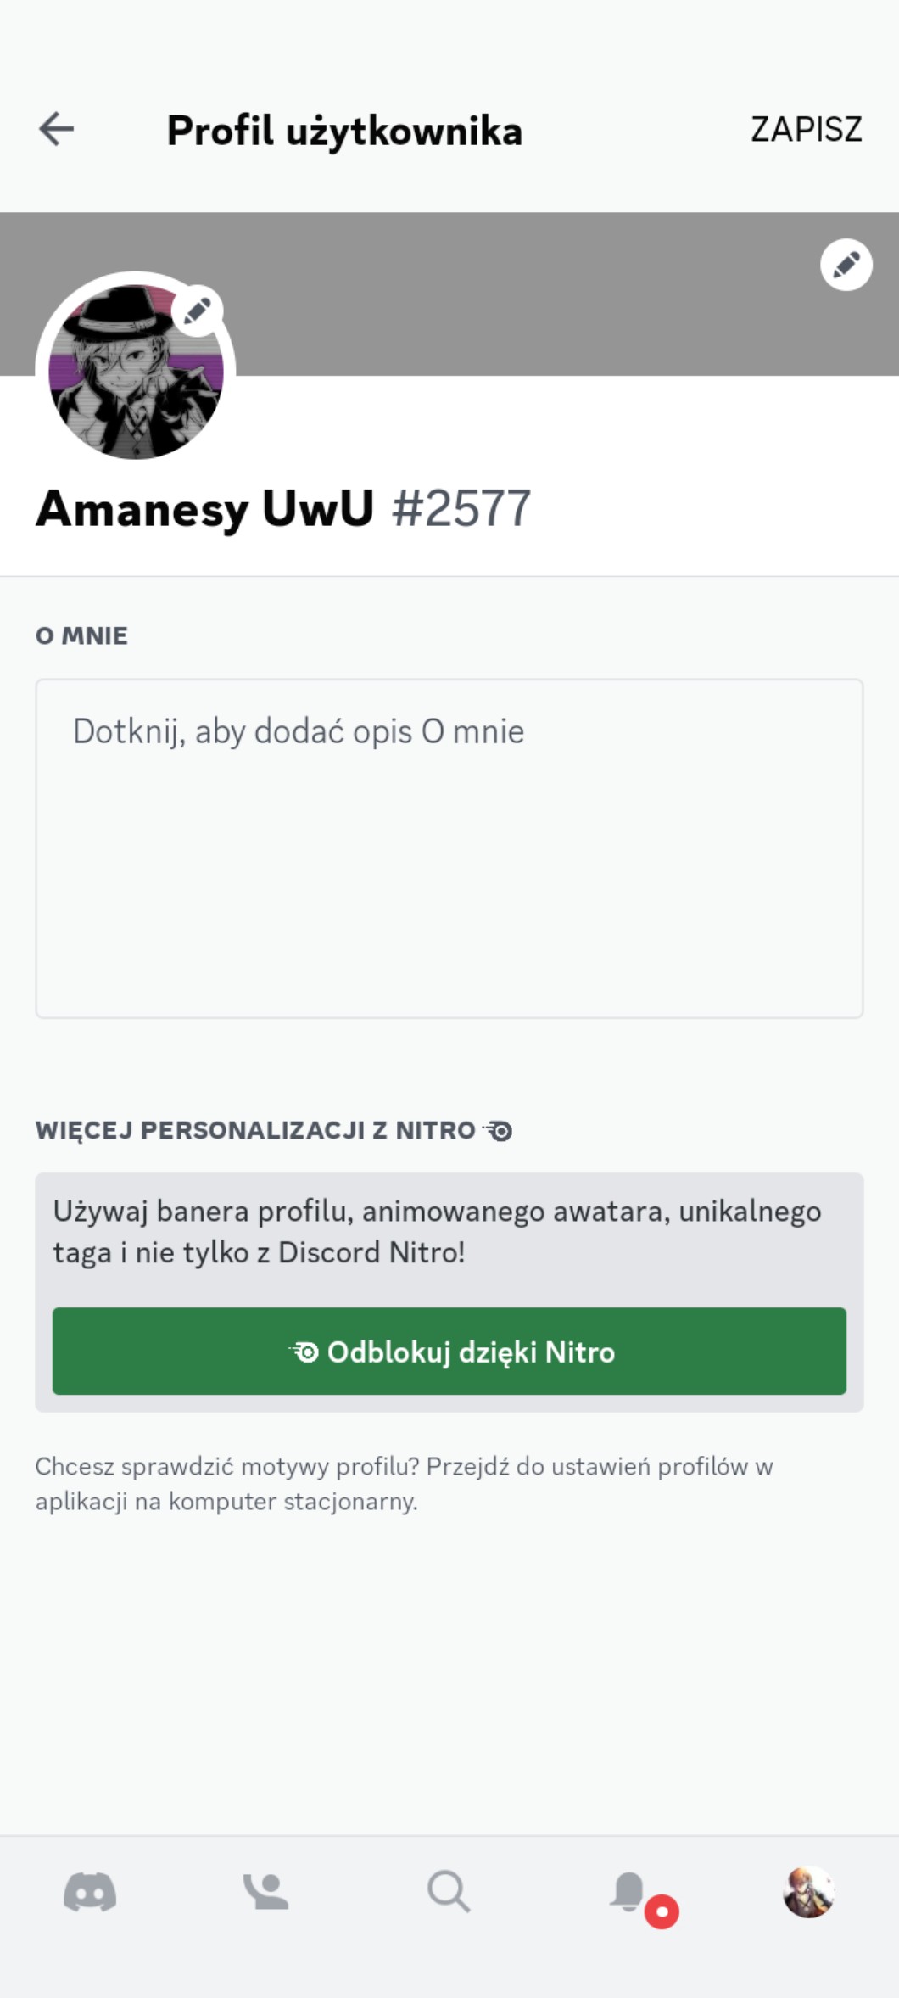Open the Notifications bell tab

pos(628,1889)
